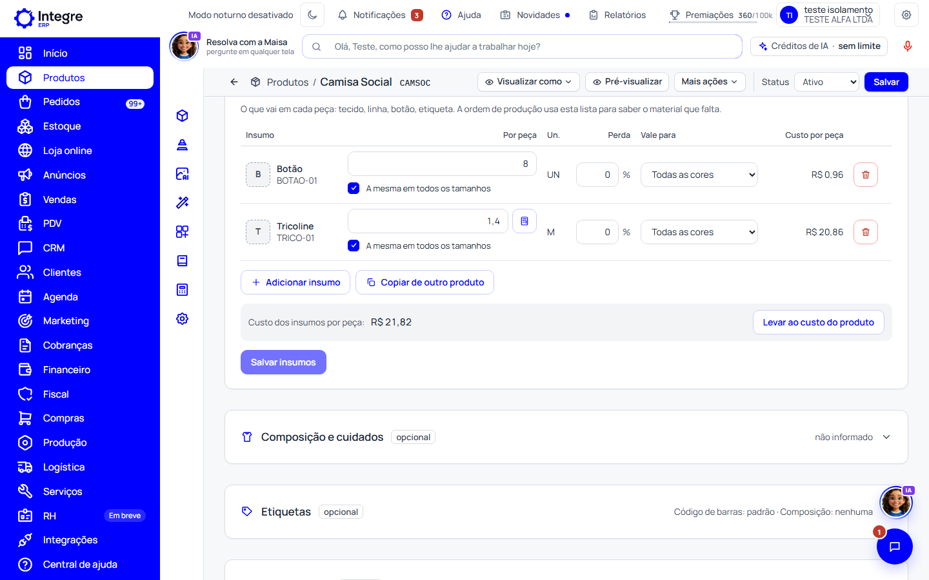929x580 pixels.
Task: Open the gear icon in secondary sidebar
Action: (x=183, y=318)
